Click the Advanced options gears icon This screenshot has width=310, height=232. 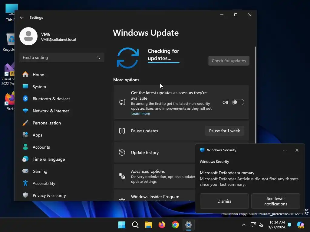click(122, 176)
